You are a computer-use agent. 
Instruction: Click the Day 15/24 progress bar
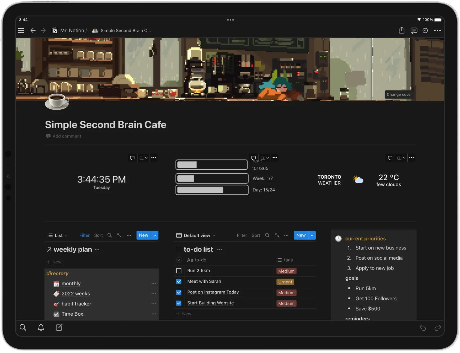click(212, 190)
